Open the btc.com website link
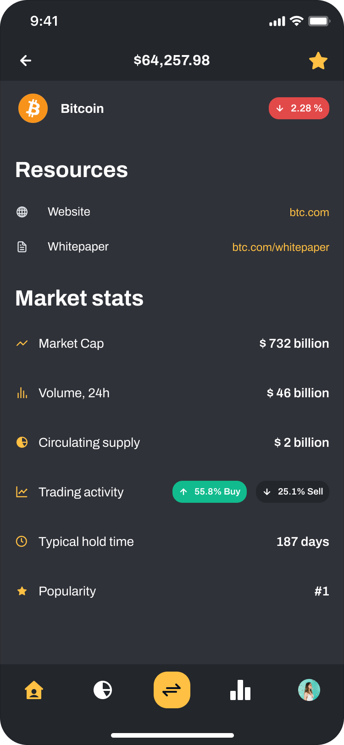 click(x=309, y=212)
